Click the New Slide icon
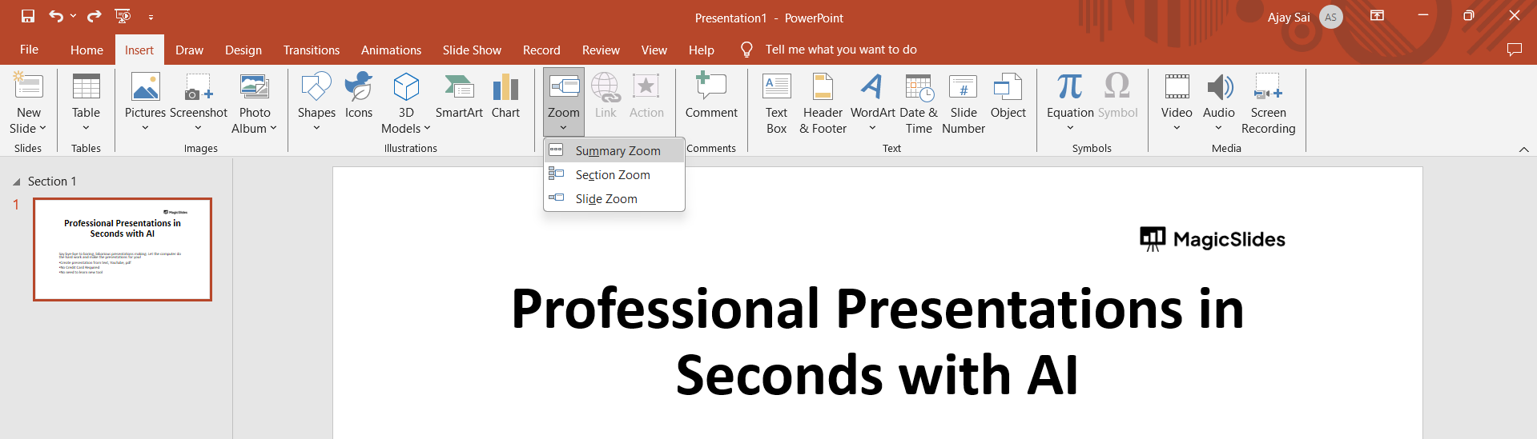Image resolution: width=1537 pixels, height=439 pixels. pyautogui.click(x=28, y=86)
